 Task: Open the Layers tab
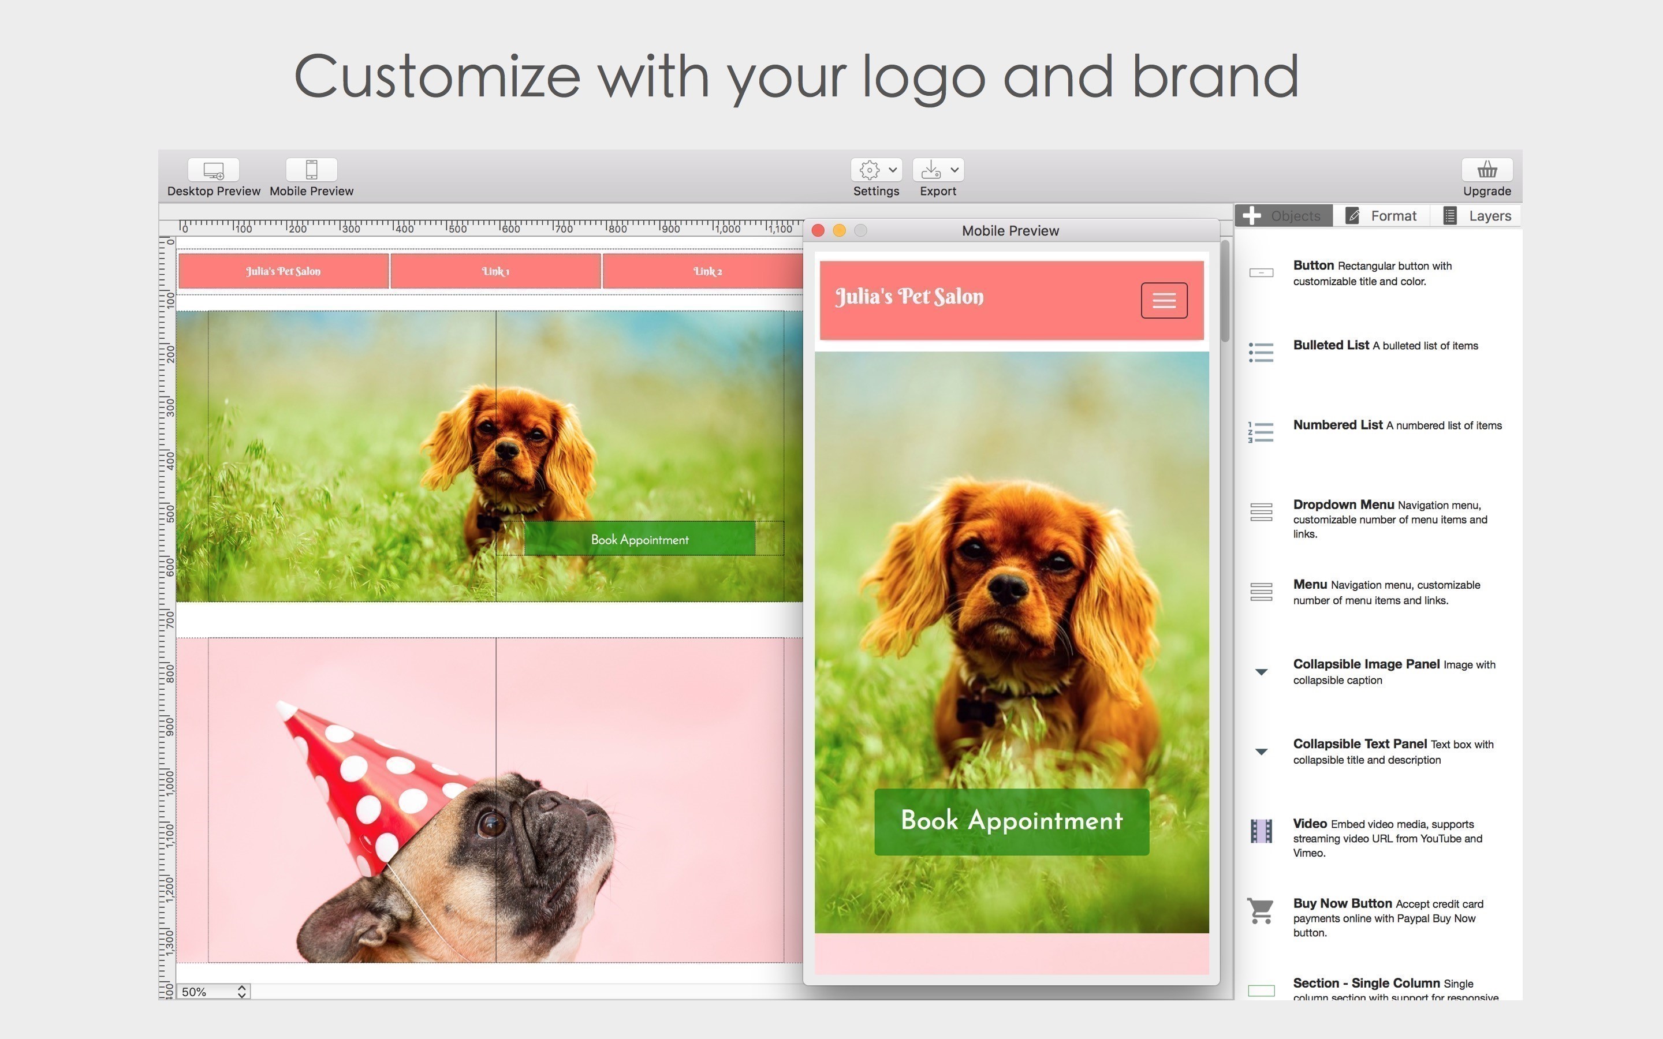click(x=1479, y=215)
